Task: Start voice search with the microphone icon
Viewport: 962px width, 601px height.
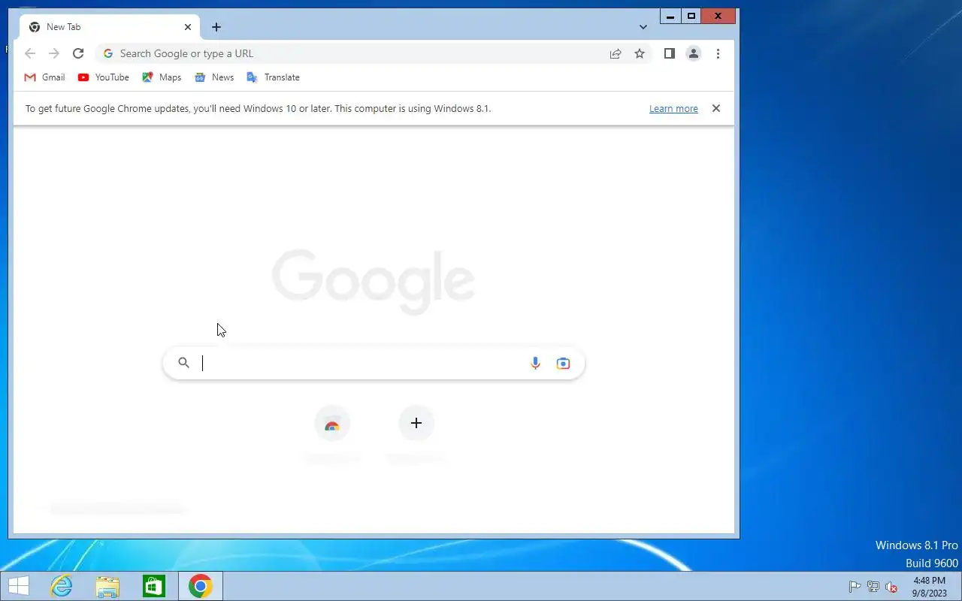Action: [x=535, y=364]
